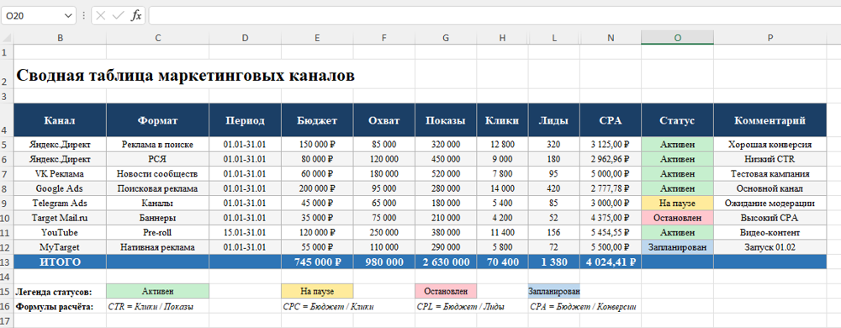Open the Name Box dropdown arrow
This screenshot has height=328, width=841.
click(x=67, y=16)
